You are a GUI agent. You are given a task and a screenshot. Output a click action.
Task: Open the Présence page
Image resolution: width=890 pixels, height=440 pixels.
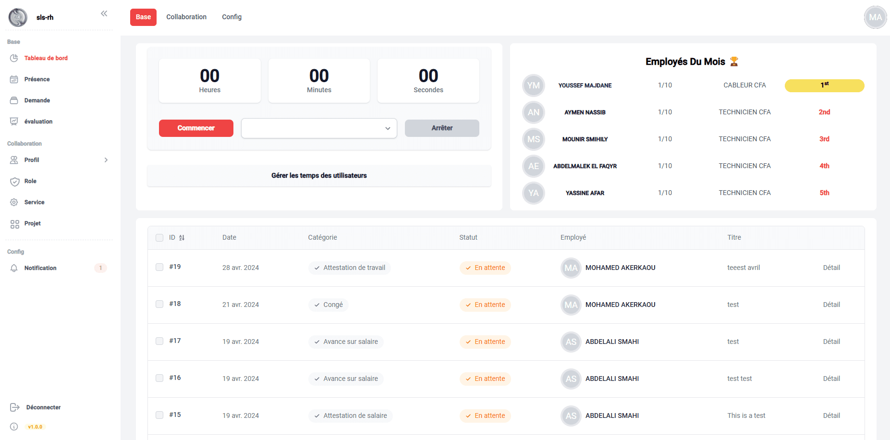(37, 79)
